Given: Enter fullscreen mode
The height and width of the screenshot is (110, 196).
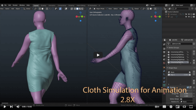Looking at the screenshot, I should coord(191,107).
